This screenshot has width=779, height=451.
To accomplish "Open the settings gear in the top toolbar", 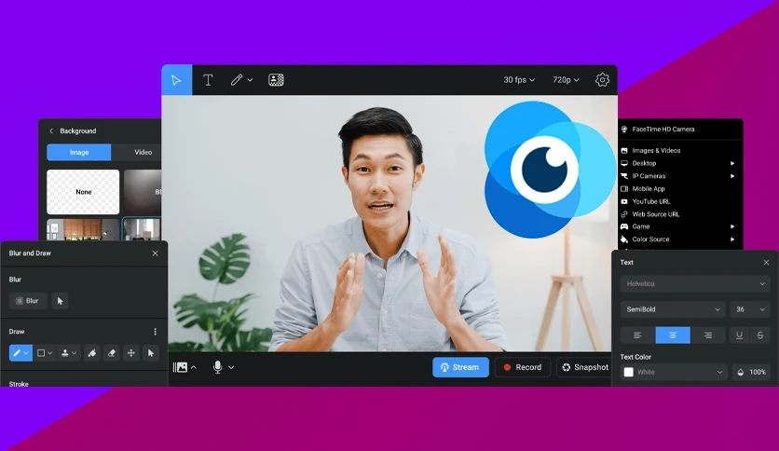I will click(602, 80).
